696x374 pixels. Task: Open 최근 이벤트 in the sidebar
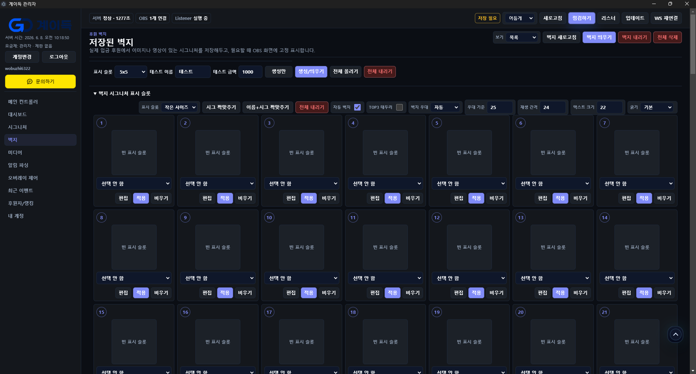point(40,191)
